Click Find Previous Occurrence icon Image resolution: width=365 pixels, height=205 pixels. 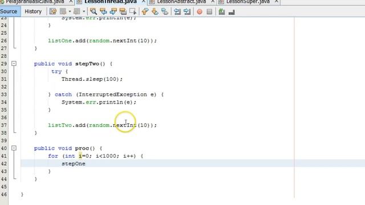click(x=103, y=11)
